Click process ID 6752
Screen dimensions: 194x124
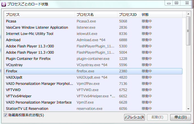coord(123,90)
